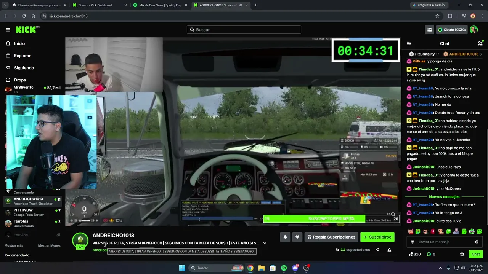This screenshot has width=488, height=274.
Task: Open the emoji picker in chat input
Action: [477, 242]
